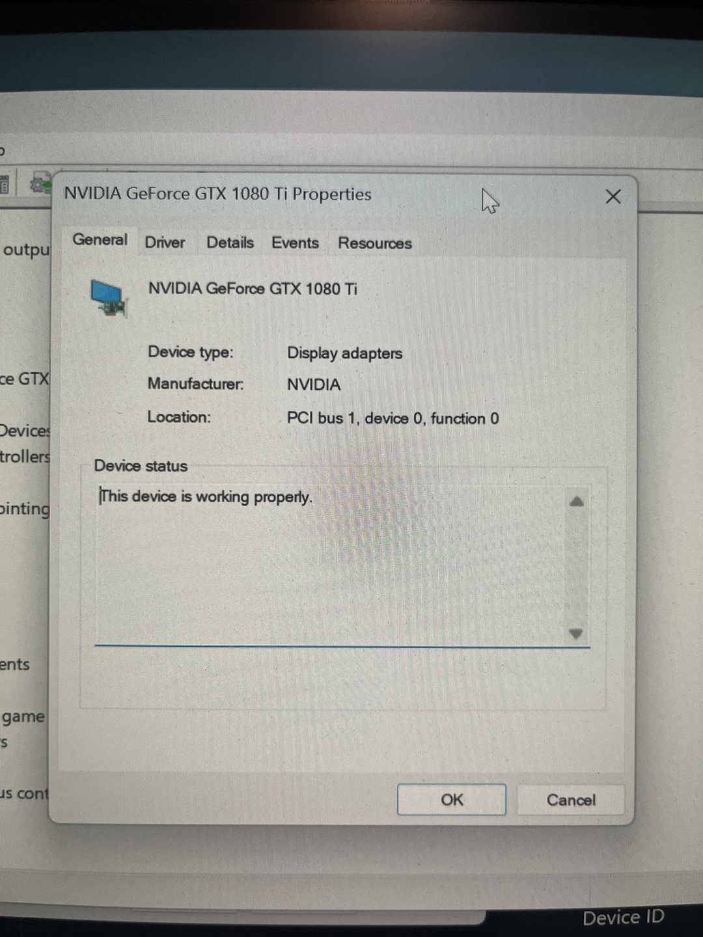Click the OK button
This screenshot has height=937, width=703.
[x=452, y=799]
